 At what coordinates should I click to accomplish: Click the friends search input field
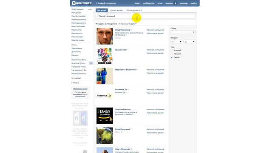[145, 16]
